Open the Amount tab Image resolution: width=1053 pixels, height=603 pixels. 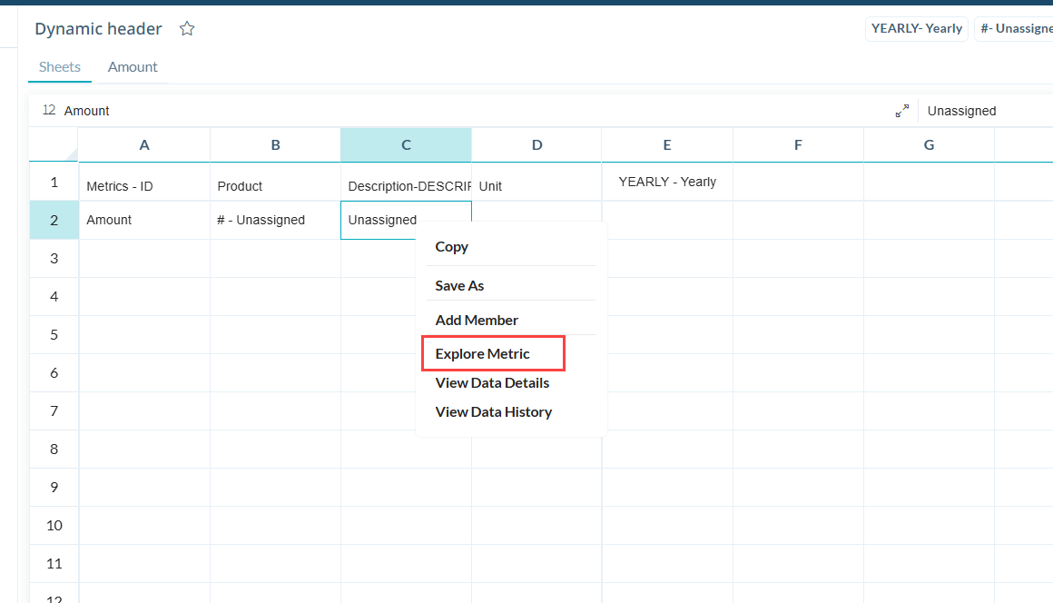pos(133,67)
